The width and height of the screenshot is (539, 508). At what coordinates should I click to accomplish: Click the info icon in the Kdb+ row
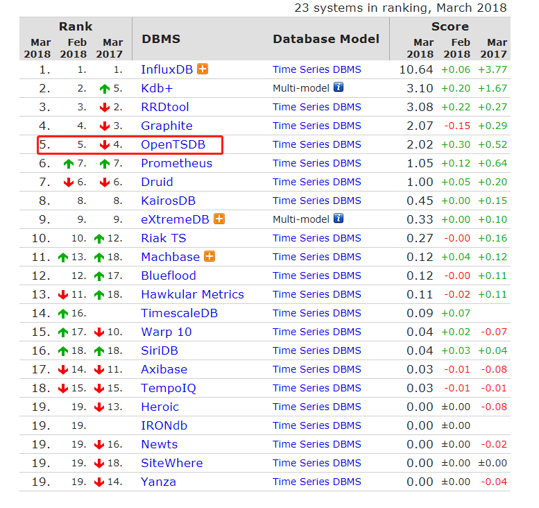point(339,87)
